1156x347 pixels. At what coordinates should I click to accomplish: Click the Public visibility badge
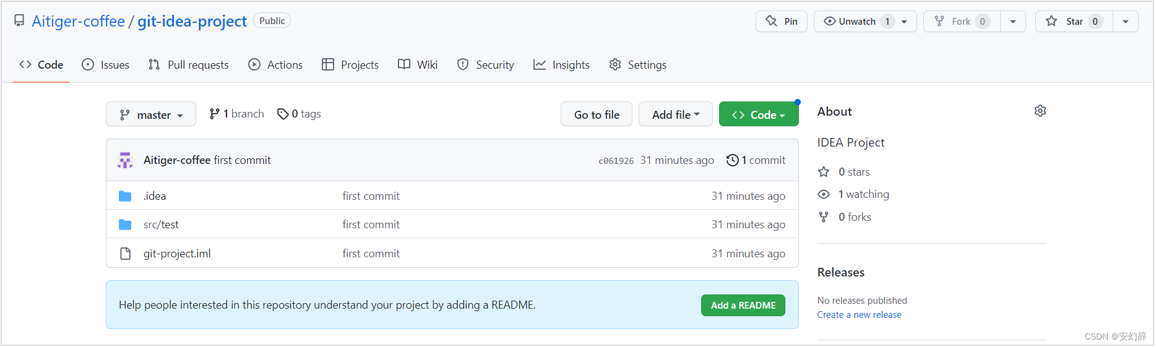(x=272, y=20)
